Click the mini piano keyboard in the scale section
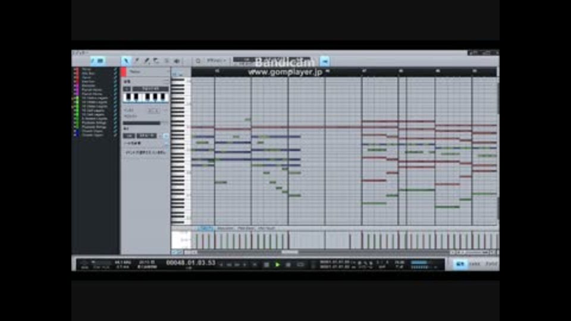Viewport: 571px width, 321px height. pyautogui.click(x=146, y=97)
